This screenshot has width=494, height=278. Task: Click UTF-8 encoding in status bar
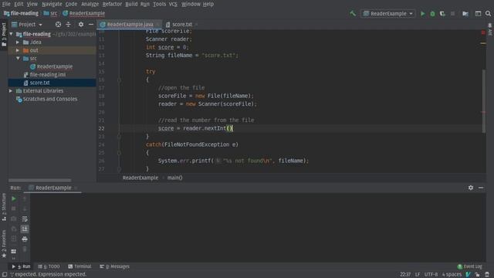pyautogui.click(x=431, y=275)
